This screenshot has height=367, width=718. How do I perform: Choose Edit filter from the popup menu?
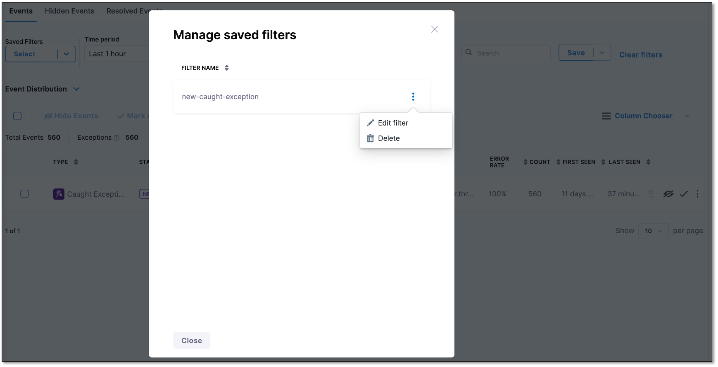coord(392,123)
